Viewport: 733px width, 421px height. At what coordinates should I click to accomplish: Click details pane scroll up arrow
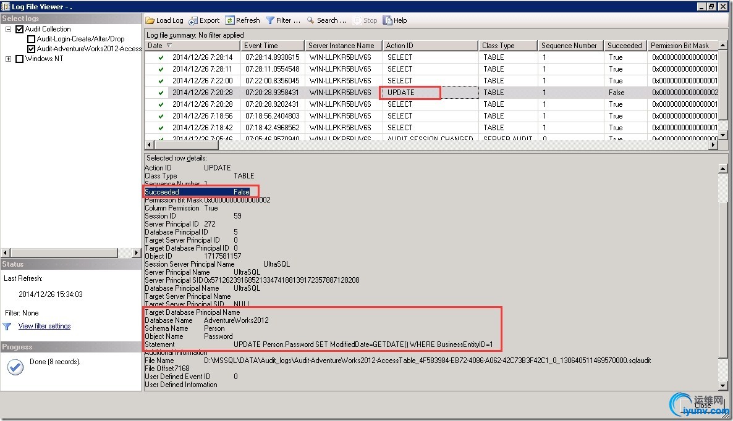722,169
